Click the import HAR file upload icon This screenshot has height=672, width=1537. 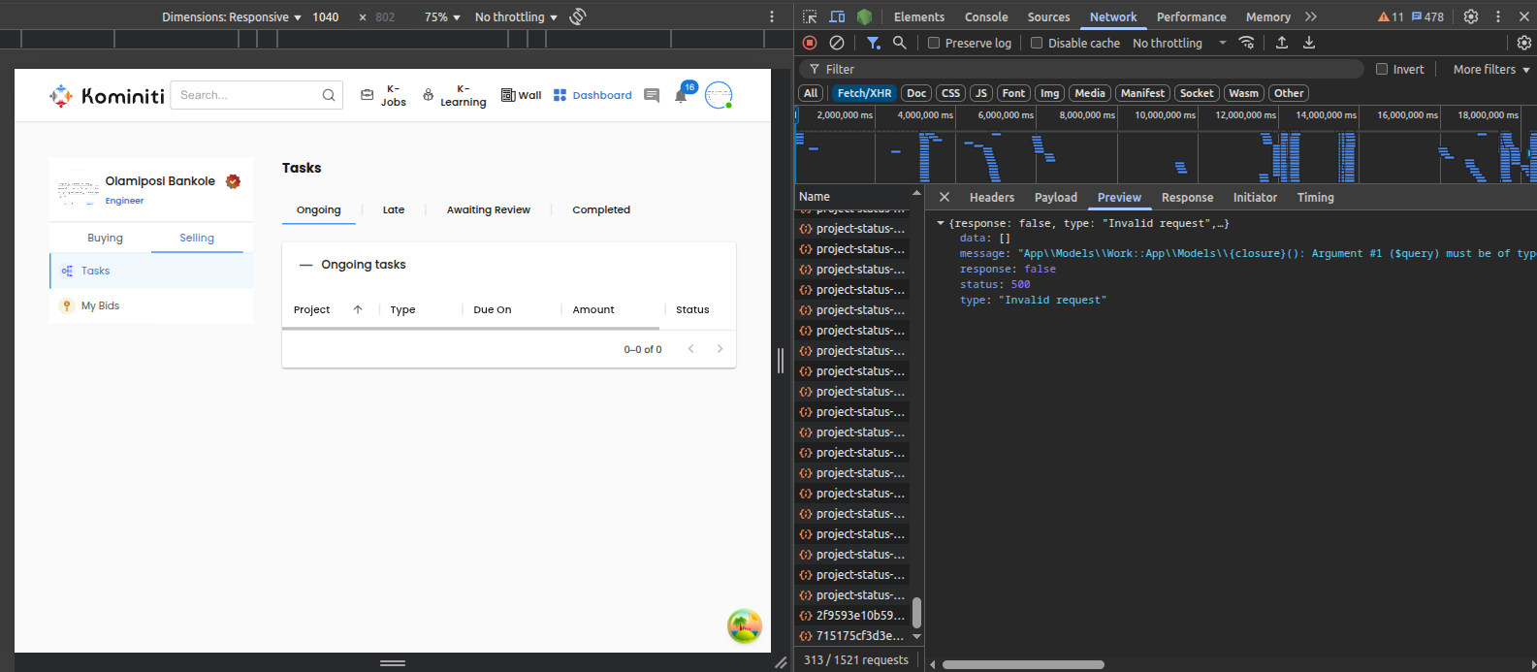[x=1281, y=43]
